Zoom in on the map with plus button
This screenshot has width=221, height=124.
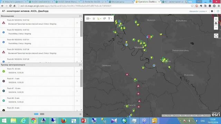pos(216,19)
